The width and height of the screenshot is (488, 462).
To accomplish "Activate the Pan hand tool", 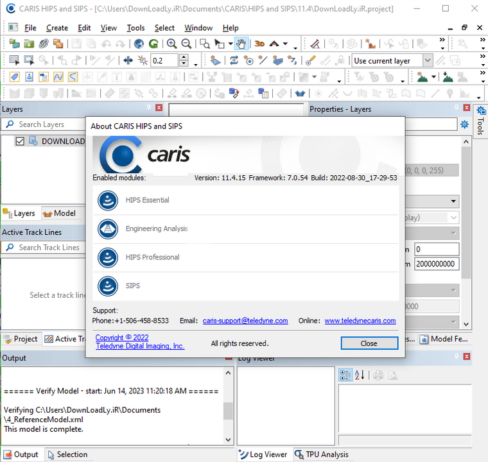I will point(241,44).
